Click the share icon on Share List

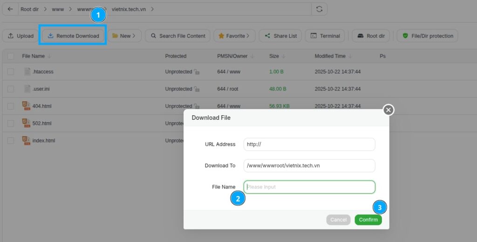(x=267, y=36)
